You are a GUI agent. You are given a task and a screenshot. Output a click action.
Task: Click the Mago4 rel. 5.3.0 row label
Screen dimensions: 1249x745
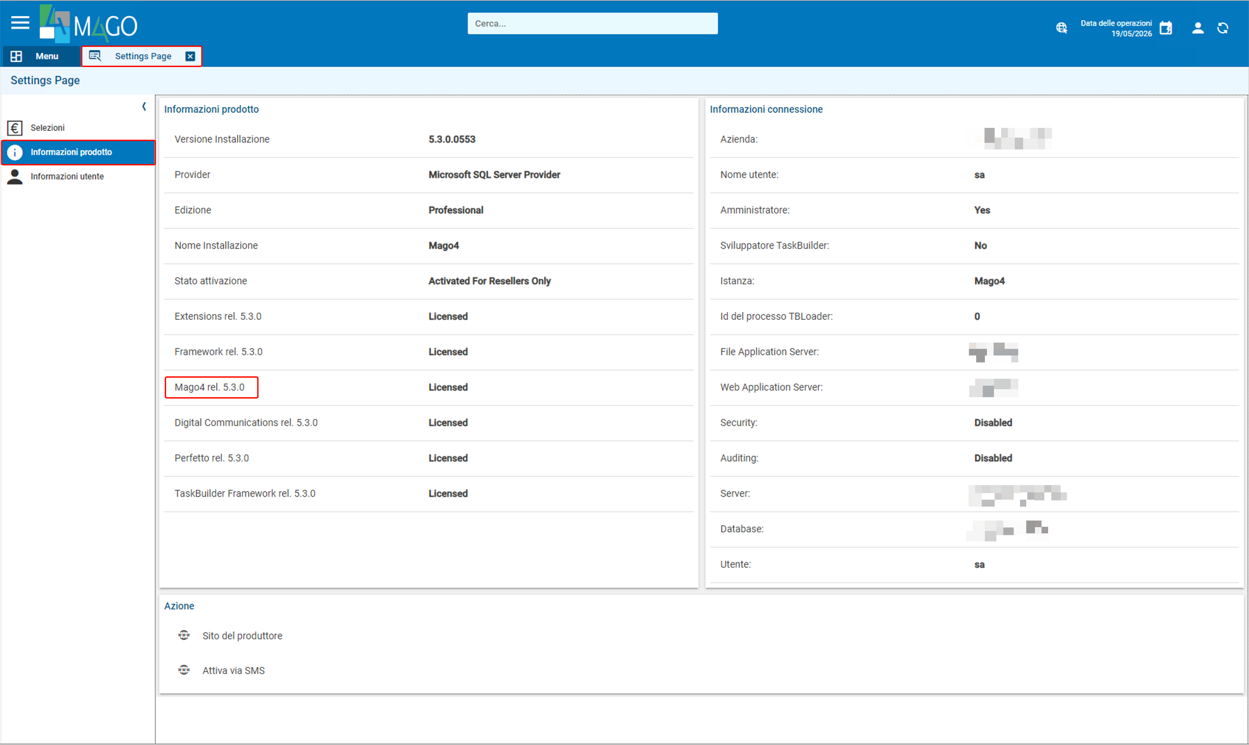(210, 387)
